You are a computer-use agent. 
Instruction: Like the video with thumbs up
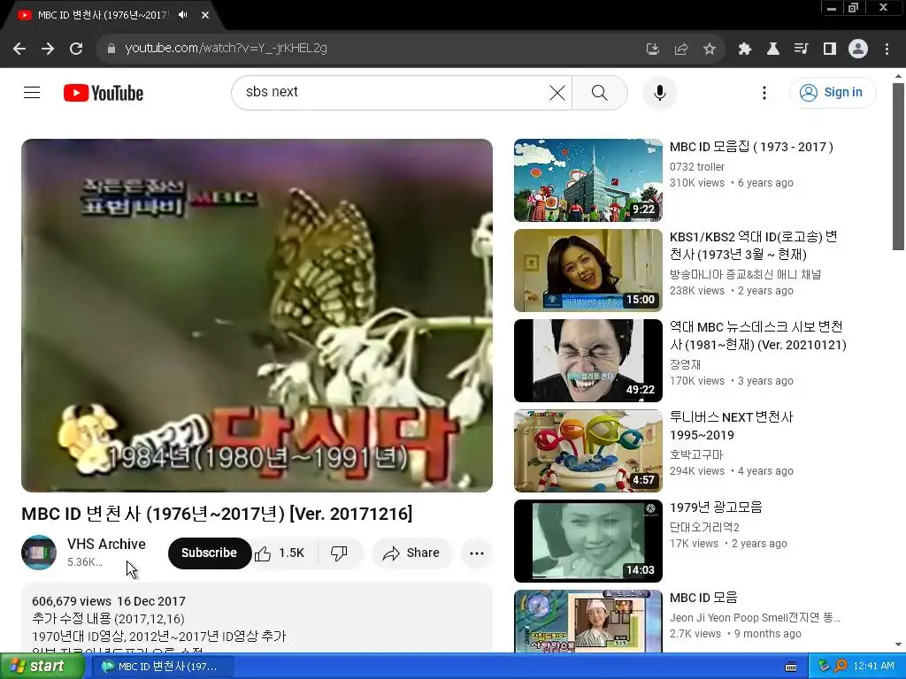coord(280,553)
